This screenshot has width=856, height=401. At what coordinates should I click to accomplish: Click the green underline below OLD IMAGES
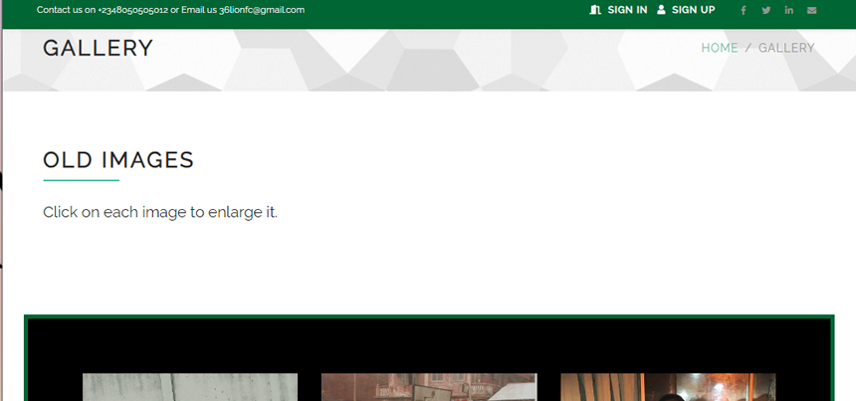click(x=81, y=180)
